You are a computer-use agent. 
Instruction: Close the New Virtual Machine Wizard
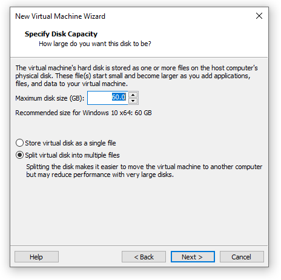click(259, 16)
